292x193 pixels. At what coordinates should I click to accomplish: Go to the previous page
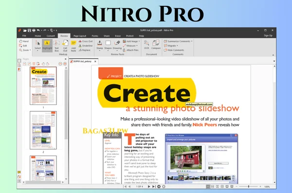coord(129,187)
